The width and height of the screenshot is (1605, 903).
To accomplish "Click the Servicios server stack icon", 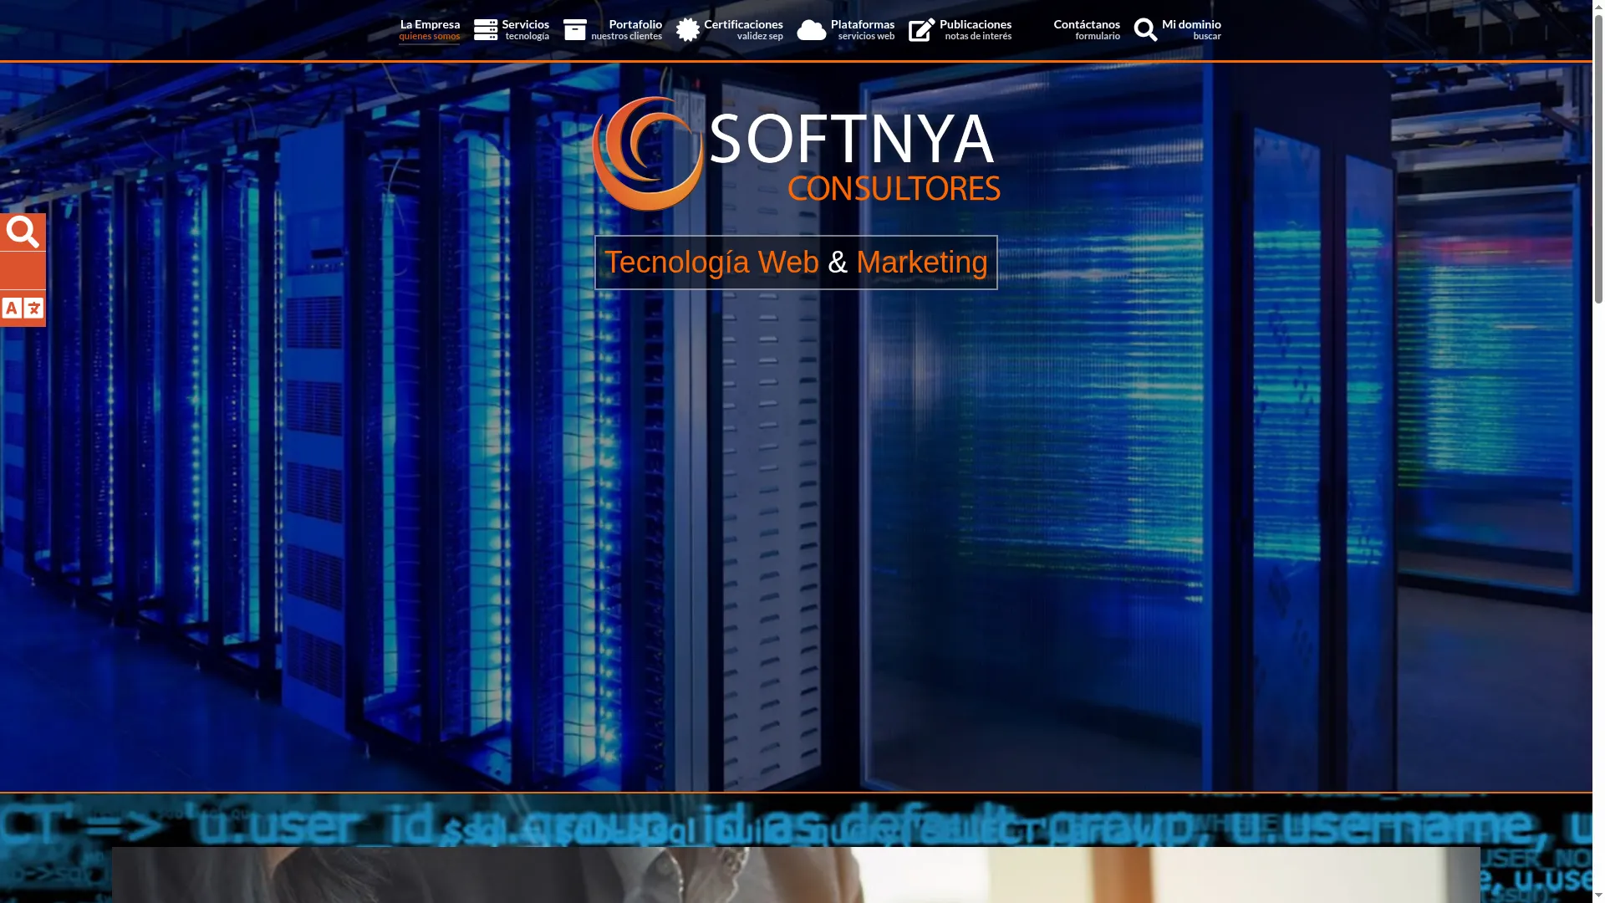I will coord(486,30).
